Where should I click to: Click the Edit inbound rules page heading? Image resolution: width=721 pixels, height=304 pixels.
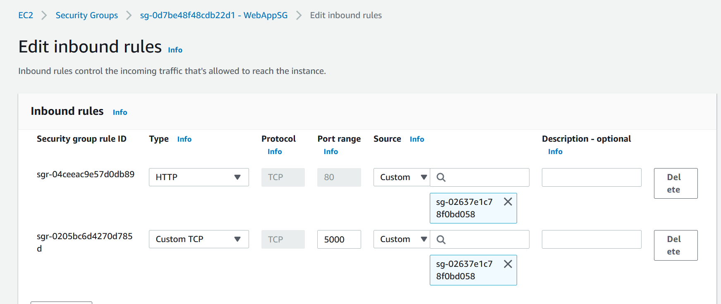point(90,47)
